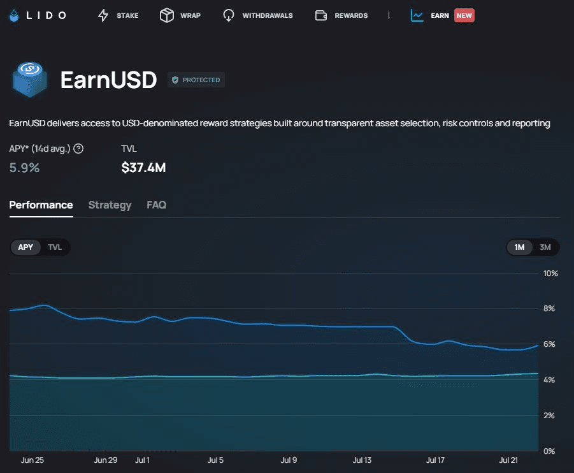Go to the Withdrawals page link
Image resolution: width=574 pixels, height=473 pixels.
click(x=267, y=15)
